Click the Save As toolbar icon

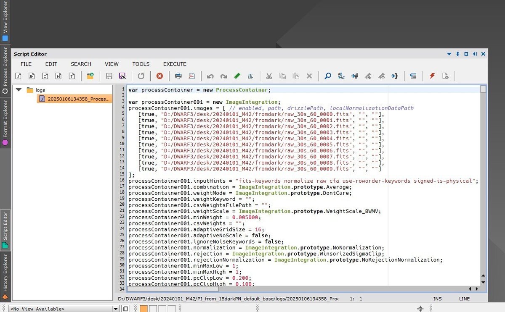[122, 76]
